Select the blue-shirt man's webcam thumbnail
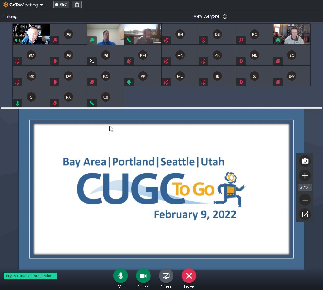This screenshot has width=323, height=290. coord(106,34)
